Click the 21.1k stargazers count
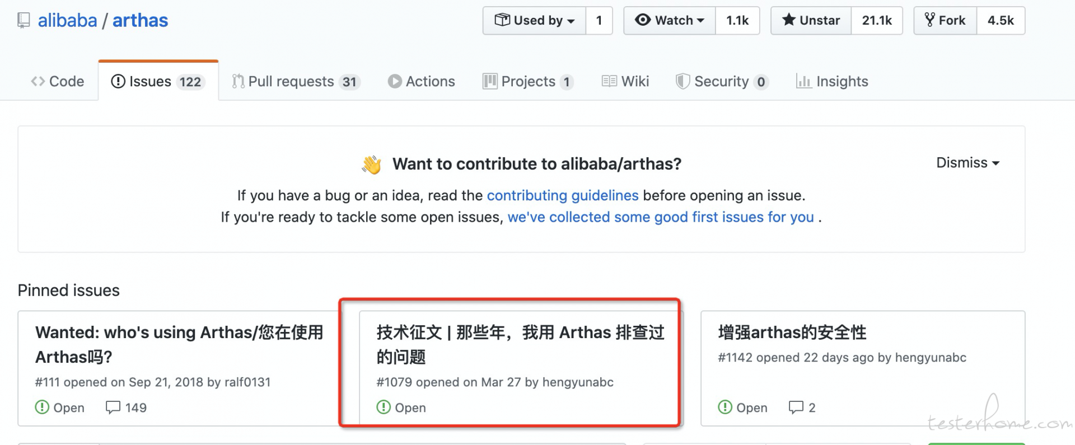Viewport: 1075px width, 445px height. pyautogui.click(x=877, y=21)
